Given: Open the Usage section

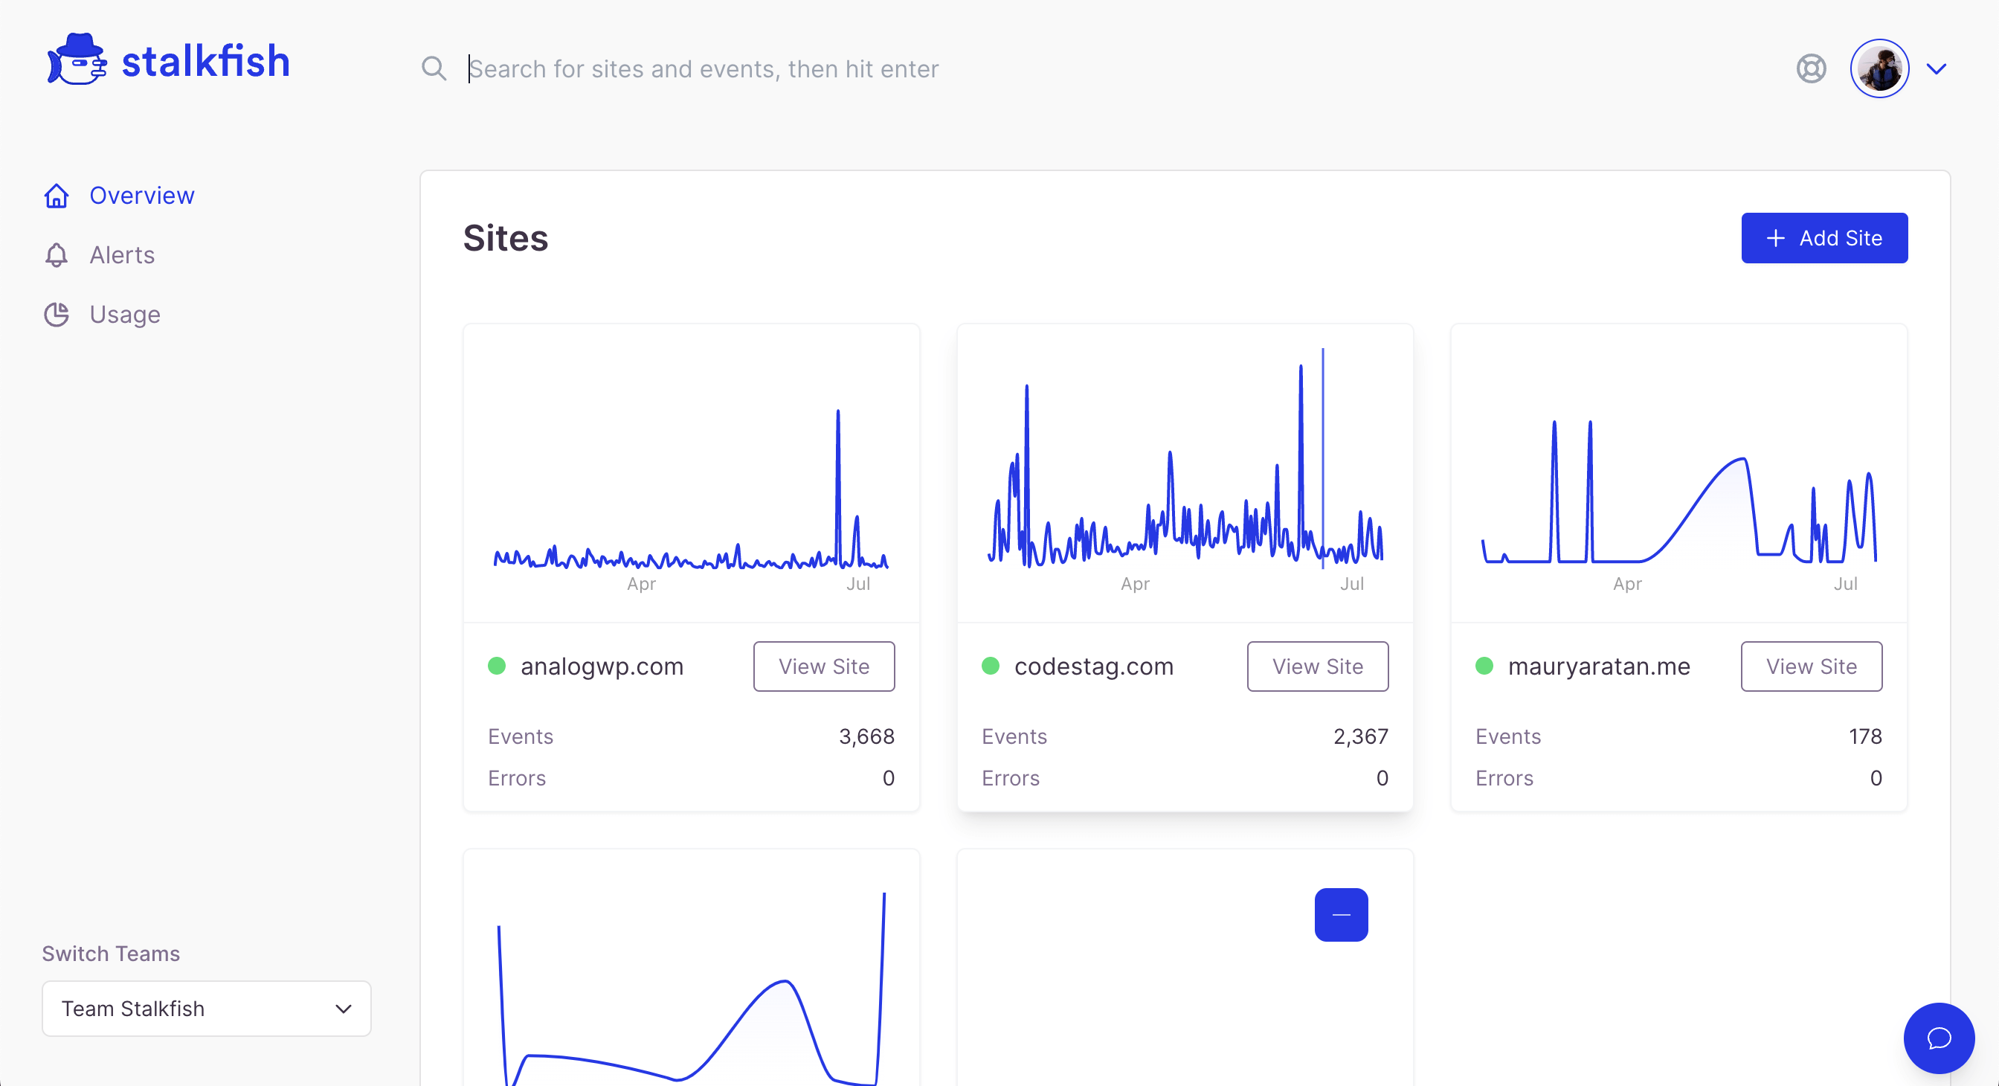Looking at the screenshot, I should (x=125, y=315).
